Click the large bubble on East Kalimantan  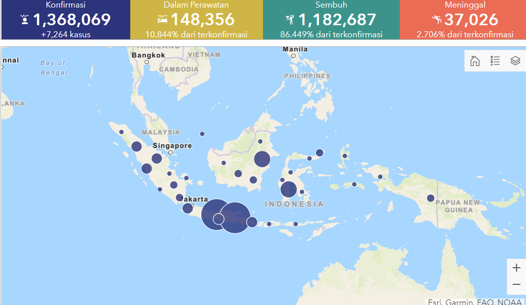pyautogui.click(x=262, y=159)
